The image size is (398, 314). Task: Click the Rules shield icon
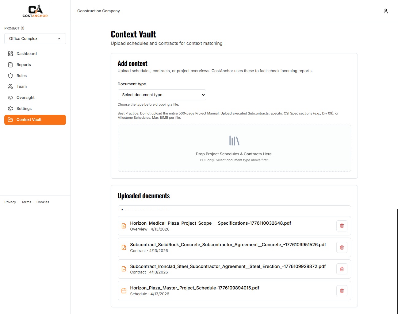[x=10, y=76]
